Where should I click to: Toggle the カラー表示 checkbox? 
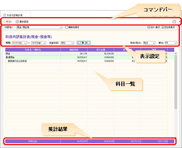tap(149, 27)
